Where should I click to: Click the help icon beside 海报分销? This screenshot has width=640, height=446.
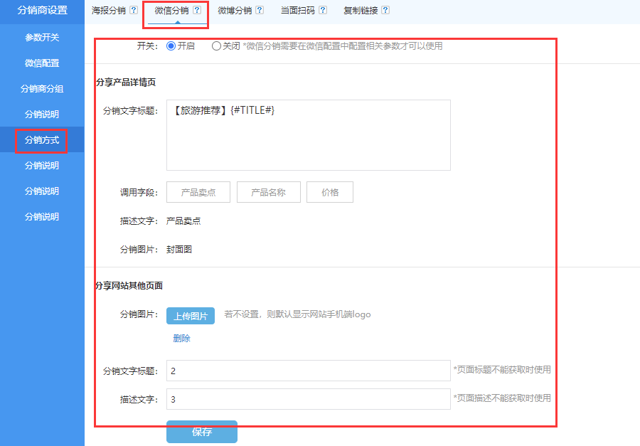pyautogui.click(x=134, y=11)
